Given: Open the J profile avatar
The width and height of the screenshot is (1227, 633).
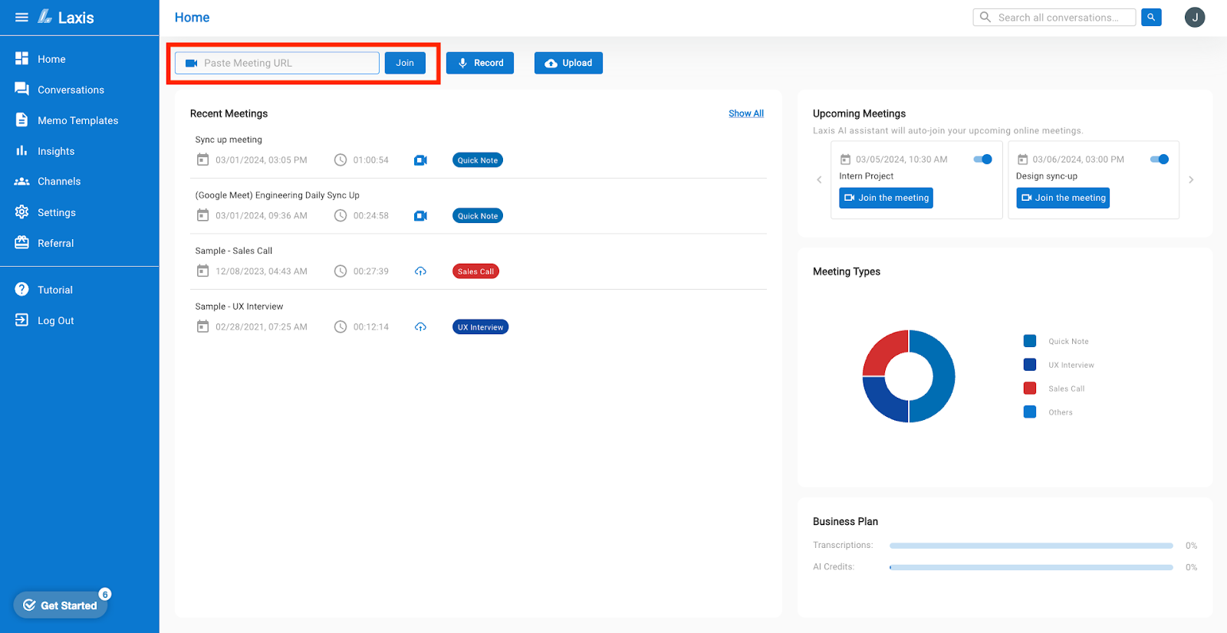Looking at the screenshot, I should click(1195, 17).
